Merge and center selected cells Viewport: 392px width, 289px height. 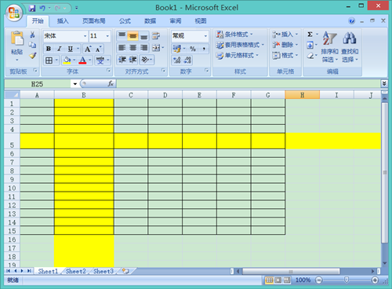156,48
